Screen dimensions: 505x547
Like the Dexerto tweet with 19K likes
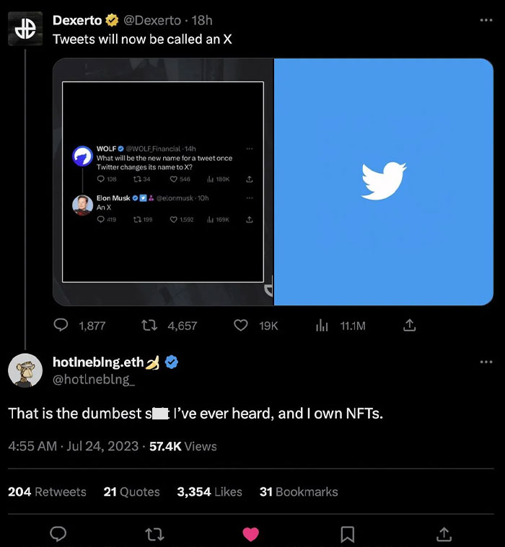pyautogui.click(x=241, y=325)
